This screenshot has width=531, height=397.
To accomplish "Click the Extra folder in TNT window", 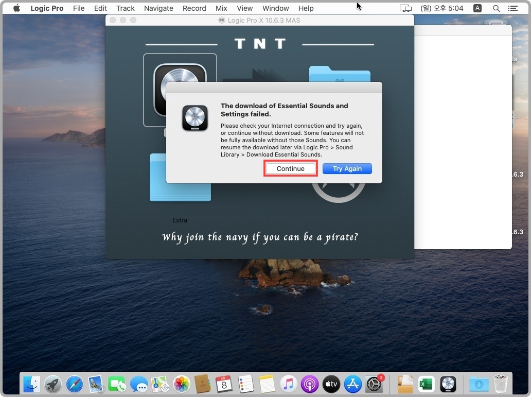I will pos(180,178).
